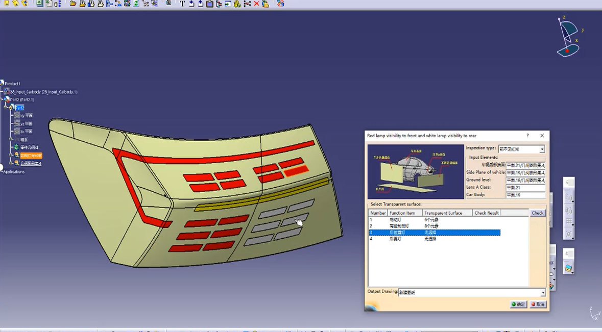Click the green refresh update icon

(x=136, y=4)
